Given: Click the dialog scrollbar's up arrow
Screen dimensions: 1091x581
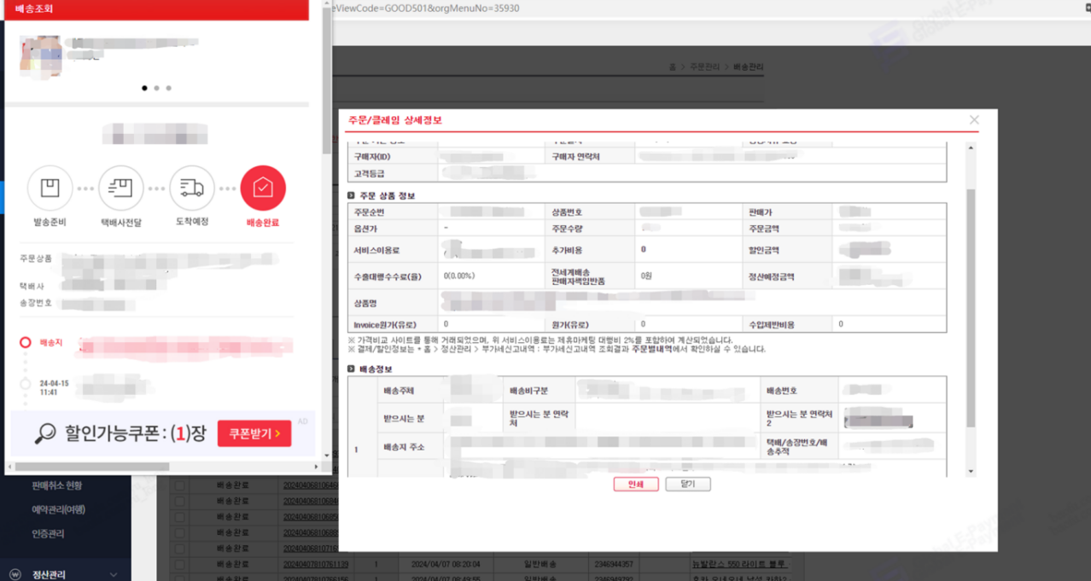Looking at the screenshot, I should 971,148.
